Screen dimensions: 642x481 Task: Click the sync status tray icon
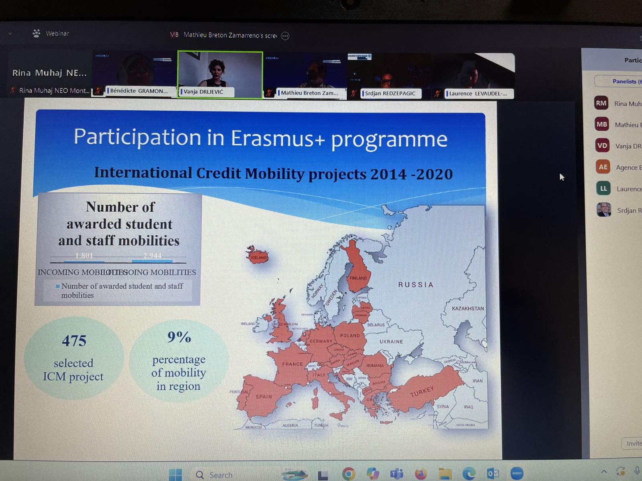[621, 471]
